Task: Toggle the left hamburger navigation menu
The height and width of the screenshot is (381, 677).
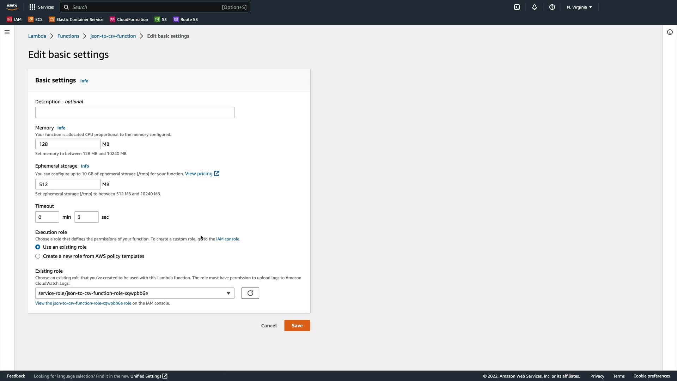Action: click(x=7, y=32)
